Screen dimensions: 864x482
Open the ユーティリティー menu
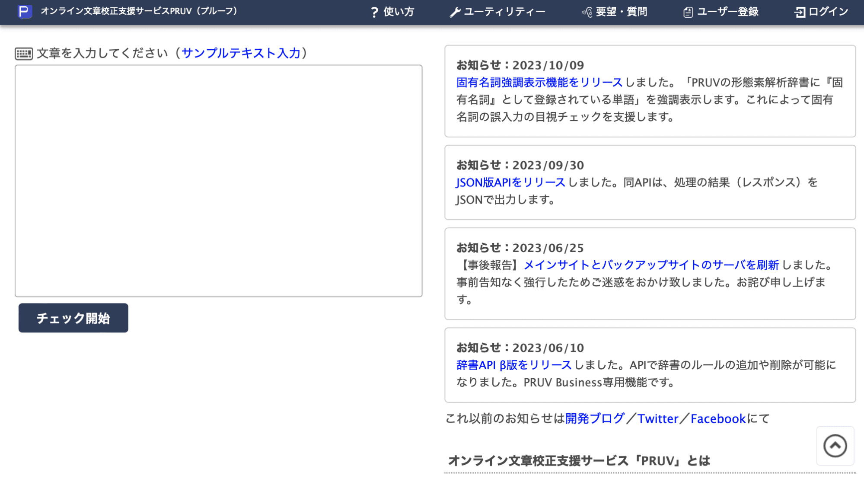tap(497, 12)
